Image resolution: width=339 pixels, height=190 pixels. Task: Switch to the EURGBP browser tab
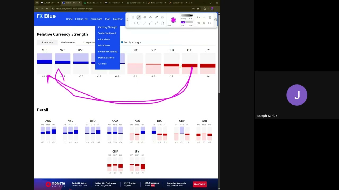[x=49, y=3]
